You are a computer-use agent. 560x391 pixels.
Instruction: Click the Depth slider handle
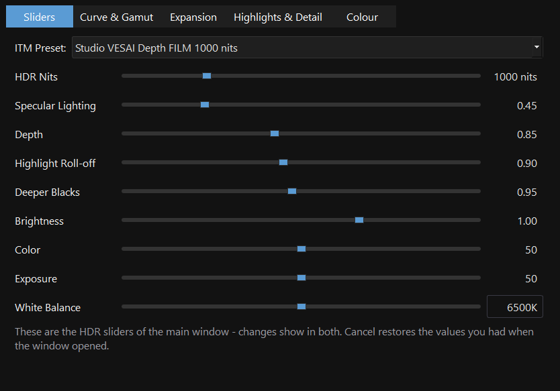[x=275, y=133]
